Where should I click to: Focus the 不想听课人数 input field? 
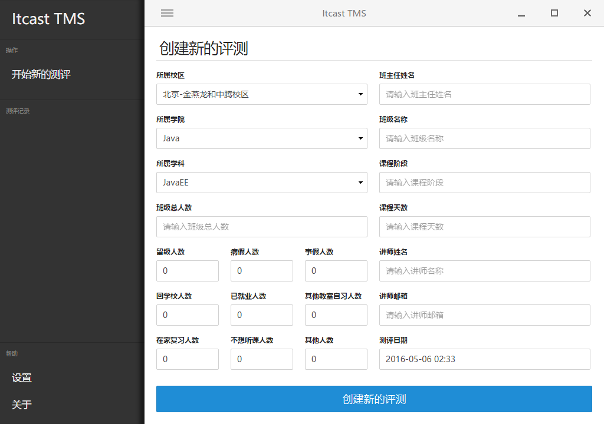[x=261, y=359]
